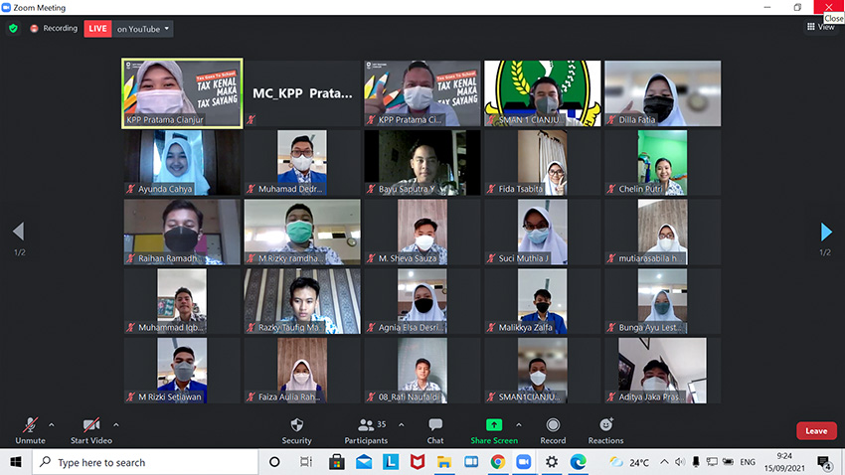This screenshot has height=475, width=845.
Task: Open the Reactions menu
Action: (605, 429)
